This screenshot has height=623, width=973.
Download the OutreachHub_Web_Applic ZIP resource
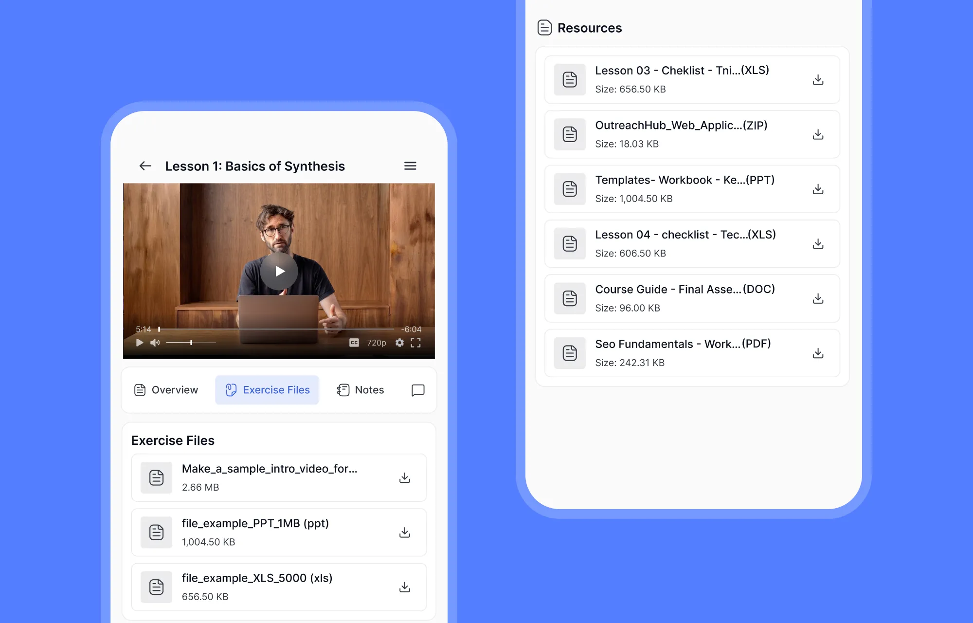click(818, 134)
